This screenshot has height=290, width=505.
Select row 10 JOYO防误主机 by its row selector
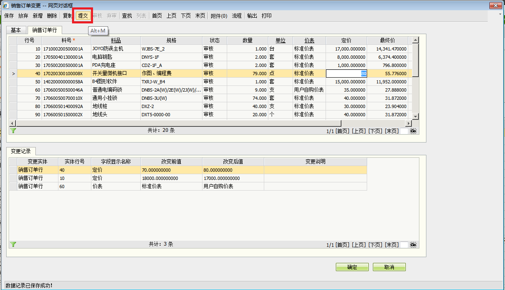pyautogui.click(x=13, y=49)
